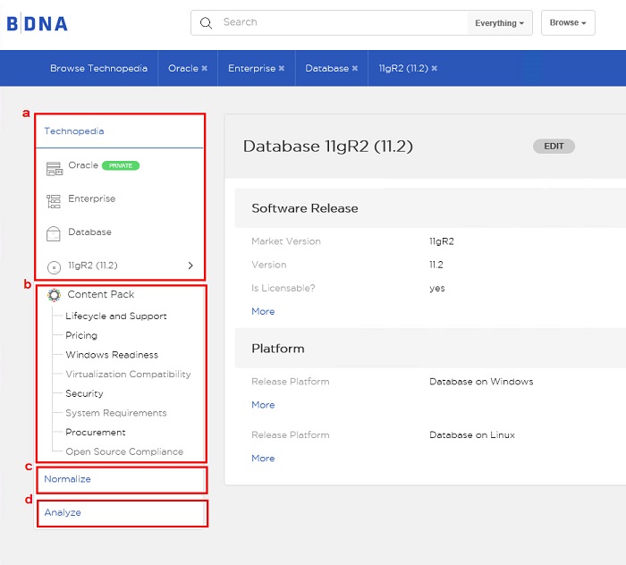Select Oracle in the Technopedia sidebar
Screen dimensions: 626x565
83,165
